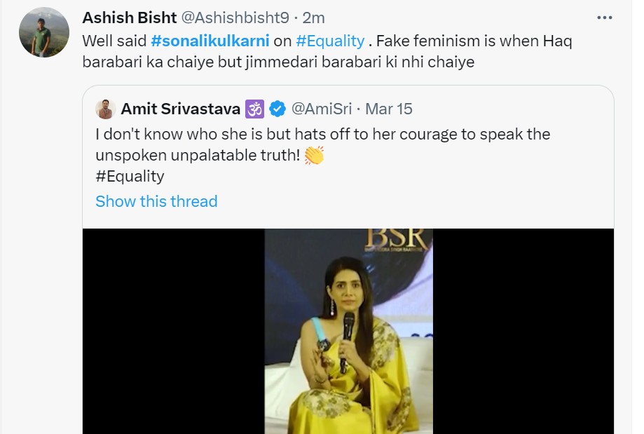This screenshot has height=434, width=644.
Task: Click the quoted tweet text about courage
Action: [322, 134]
